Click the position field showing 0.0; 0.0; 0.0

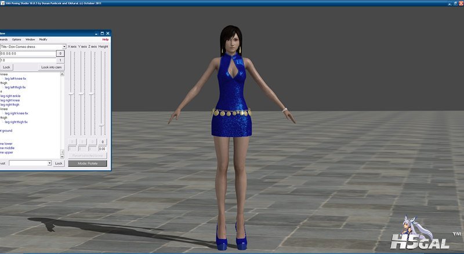[x=28, y=53]
